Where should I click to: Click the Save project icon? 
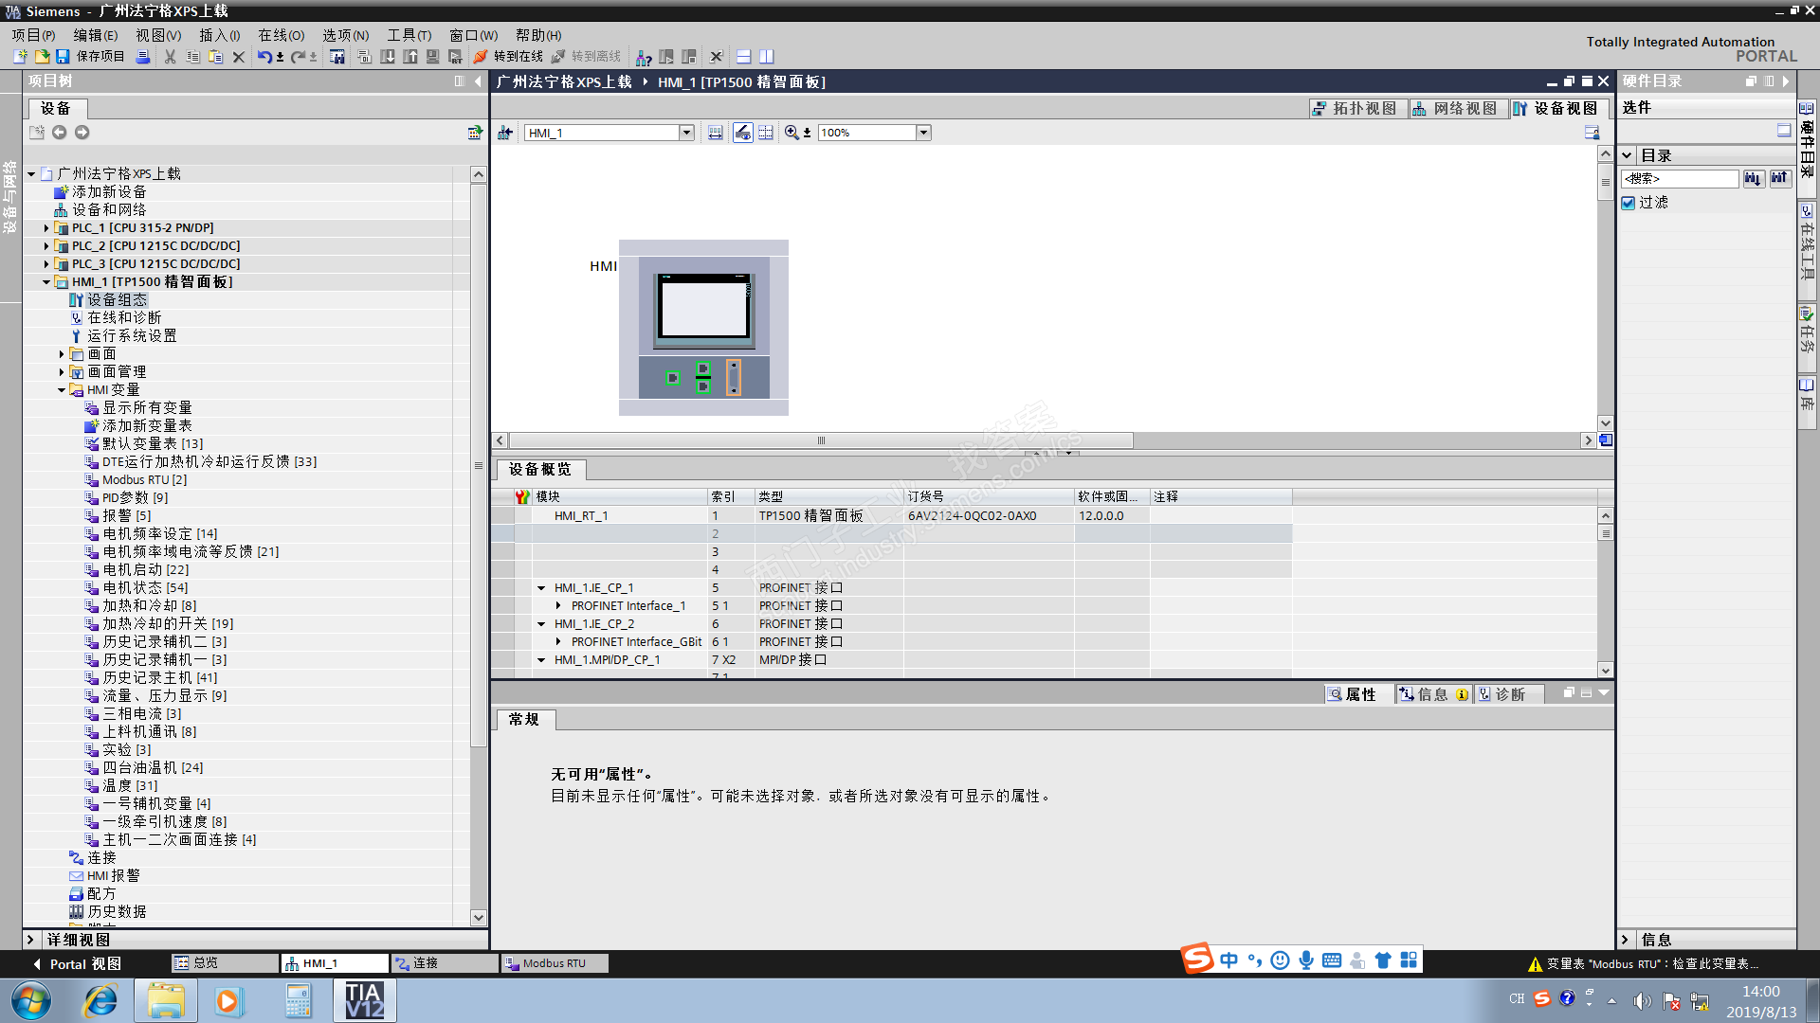[63, 57]
